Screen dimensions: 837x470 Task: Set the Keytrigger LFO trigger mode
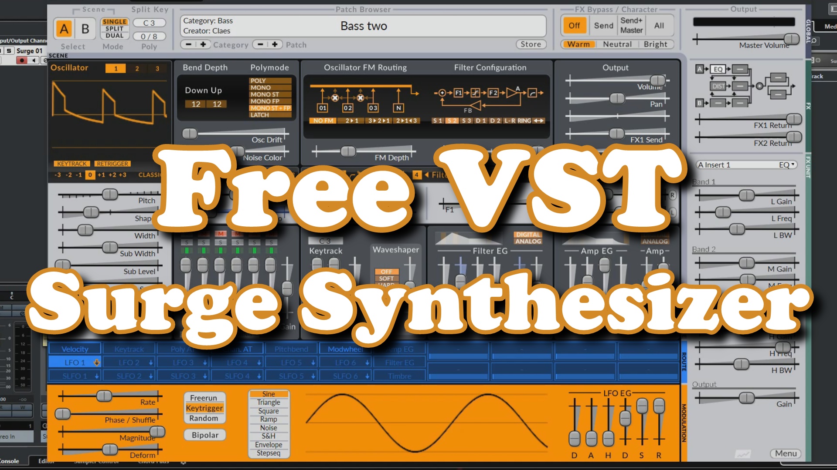coord(204,408)
